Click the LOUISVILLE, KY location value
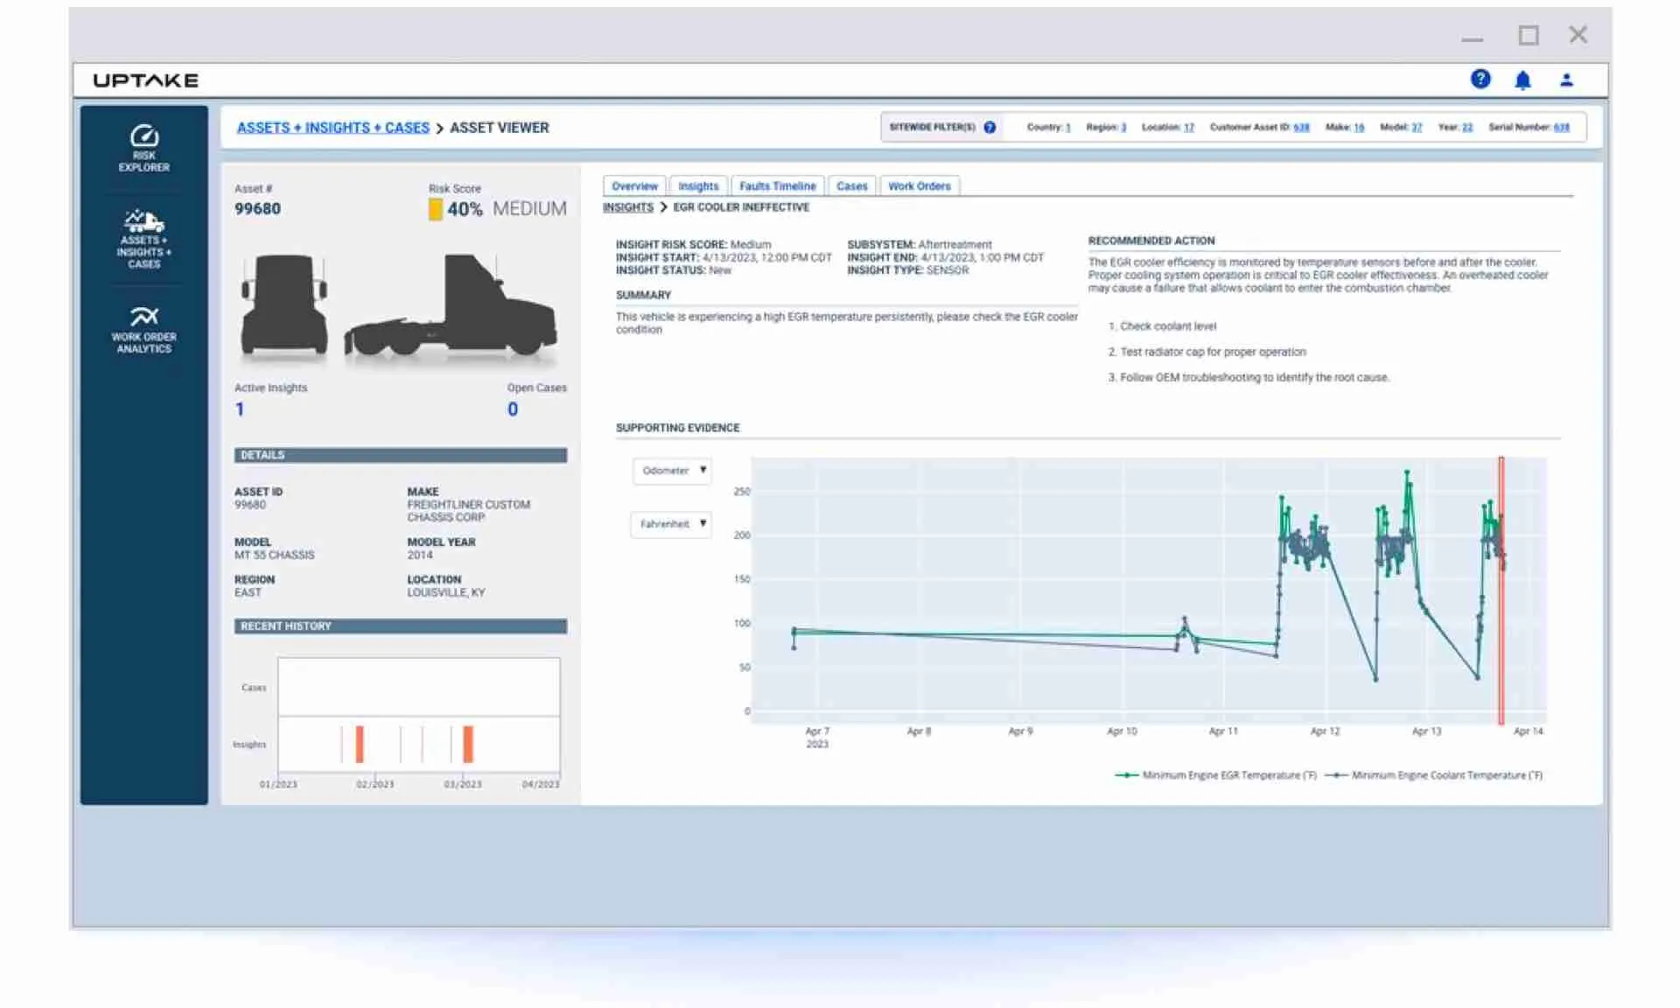Screen dimensions: 1680x1008 pos(446,593)
